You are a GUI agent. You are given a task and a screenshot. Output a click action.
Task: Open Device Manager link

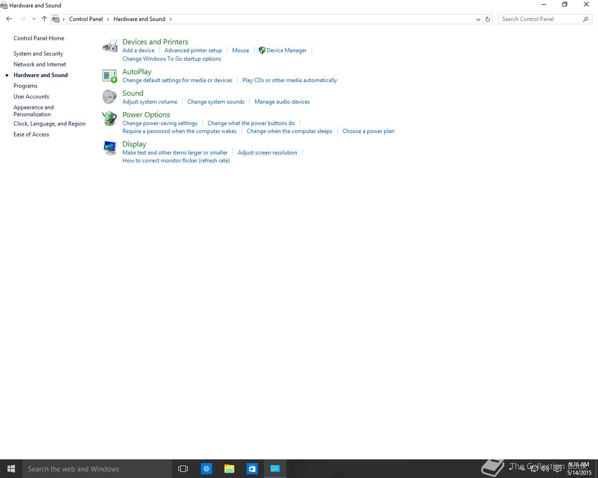pos(286,50)
